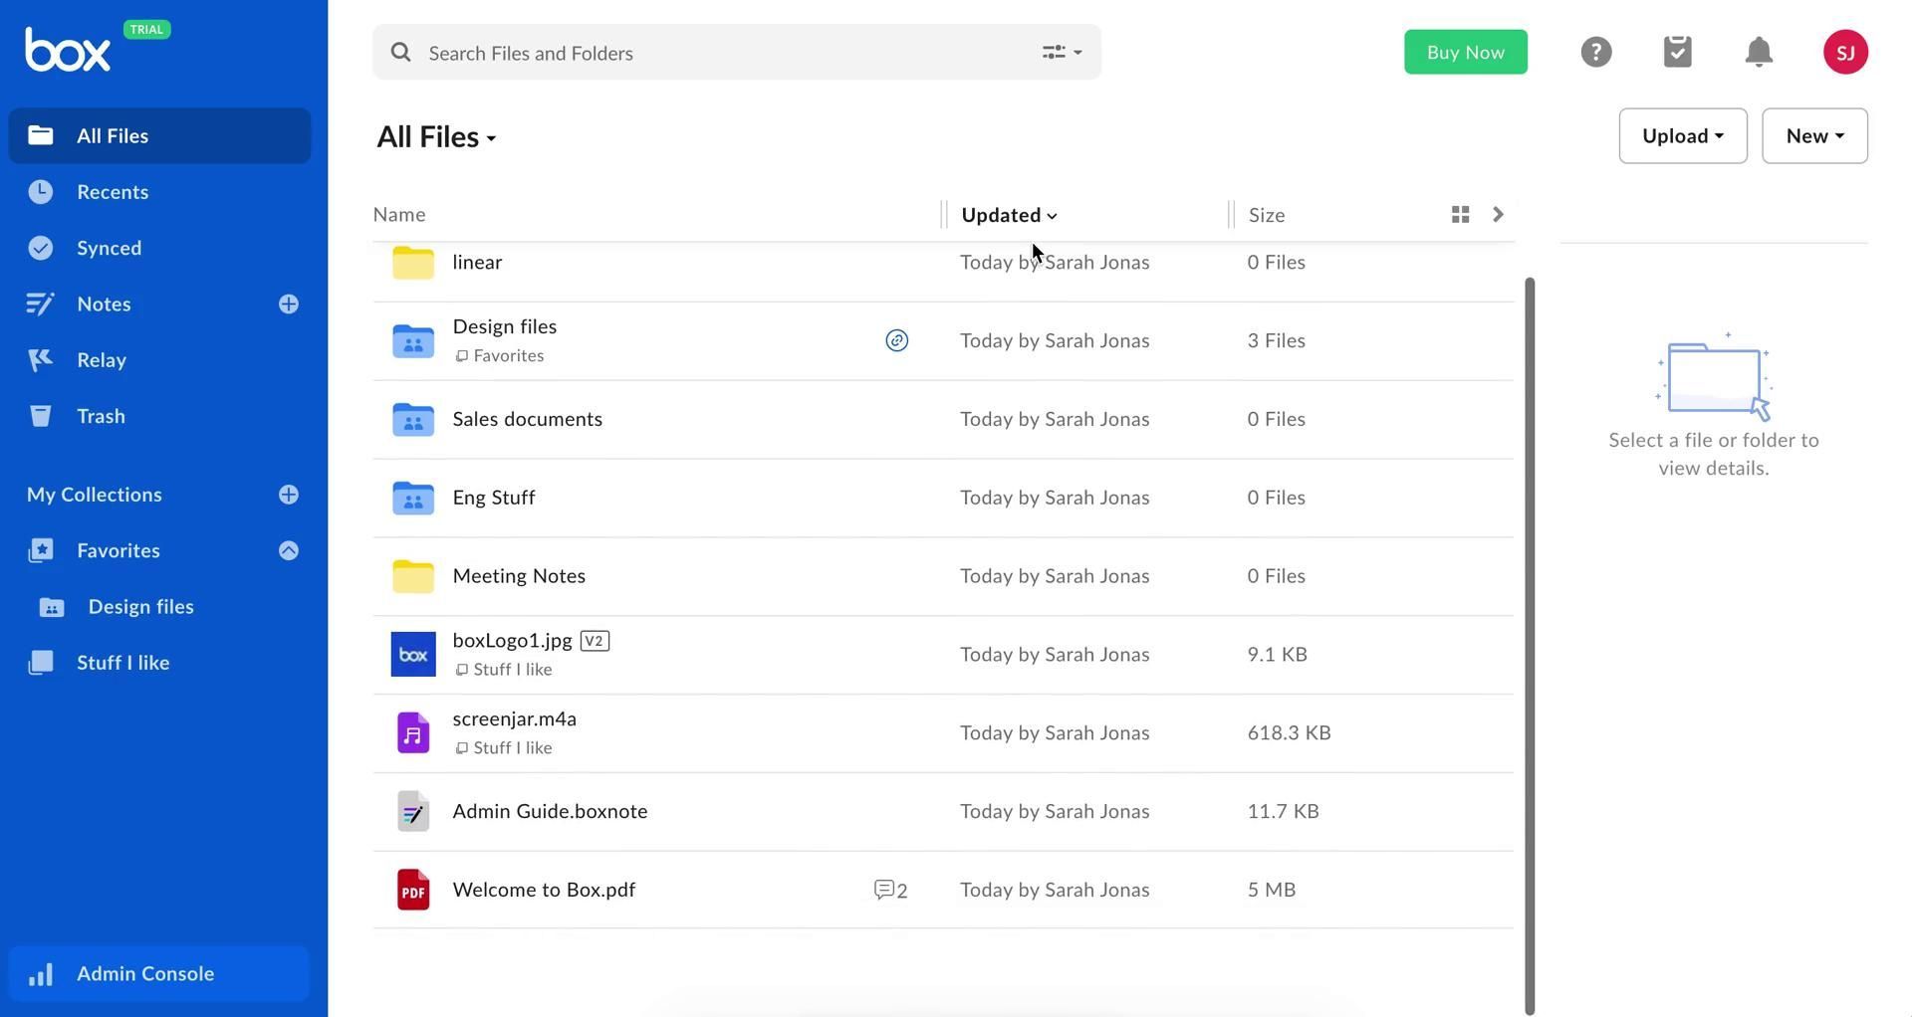Switch to grid view icon
Viewport: 1912px width, 1017px height.
(x=1460, y=215)
